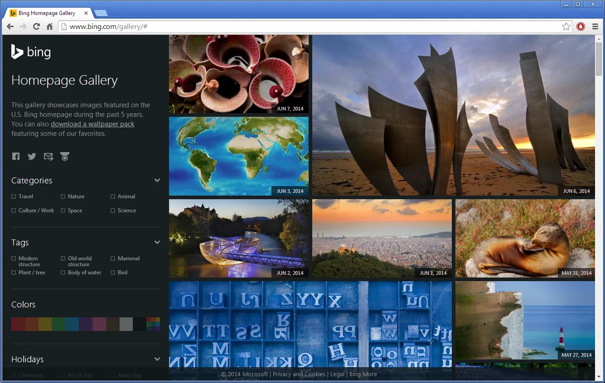This screenshot has width=605, height=383.
Task: Collapse the Tags section chevron
Action: 157,242
